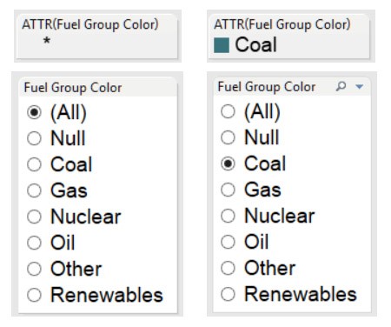Open the right filter's dropdown arrow menu
Image resolution: width=391 pixels, height=327 pixels.
tap(360, 86)
